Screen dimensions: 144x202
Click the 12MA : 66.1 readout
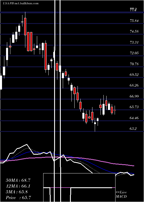pos(18,186)
